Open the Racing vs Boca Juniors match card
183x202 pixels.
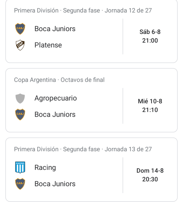coord(92,170)
